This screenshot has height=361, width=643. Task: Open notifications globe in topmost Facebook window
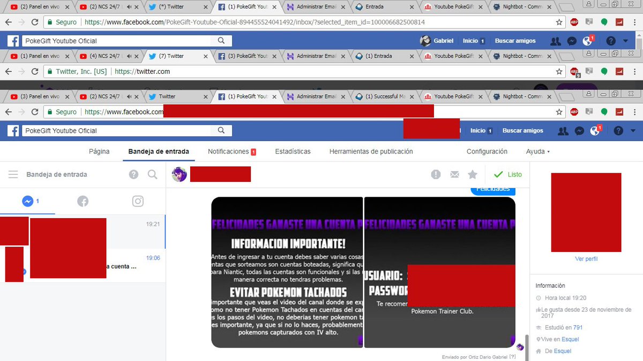(588, 41)
